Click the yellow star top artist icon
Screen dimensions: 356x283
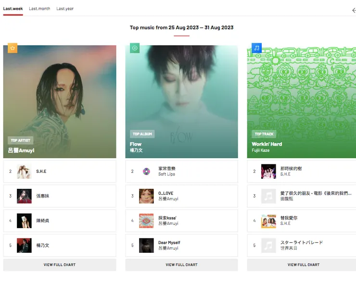(x=13, y=48)
